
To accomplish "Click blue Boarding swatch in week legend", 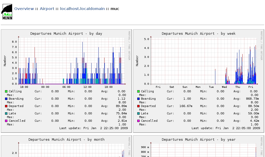I will [138, 99].
